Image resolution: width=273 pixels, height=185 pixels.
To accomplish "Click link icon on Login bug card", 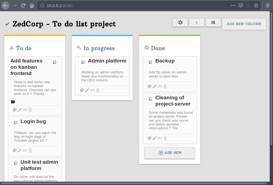I will [25, 151].
